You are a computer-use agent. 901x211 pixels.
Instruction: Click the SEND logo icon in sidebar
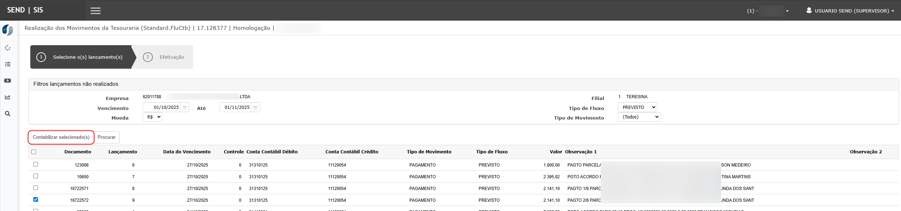[x=7, y=30]
